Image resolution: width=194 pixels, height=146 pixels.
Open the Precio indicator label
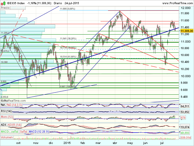click(x=5, y=8)
